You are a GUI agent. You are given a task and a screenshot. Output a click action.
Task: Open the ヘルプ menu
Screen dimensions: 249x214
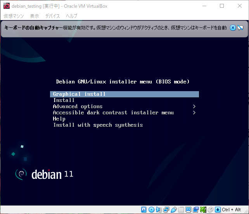click(72, 16)
